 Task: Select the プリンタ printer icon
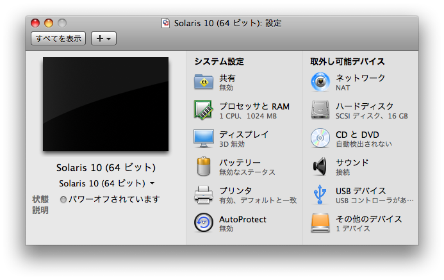[203, 194]
